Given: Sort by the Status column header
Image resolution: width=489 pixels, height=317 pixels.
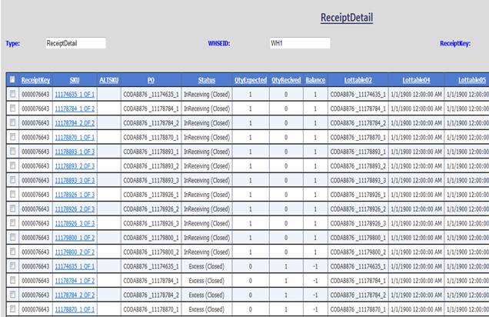Looking at the screenshot, I should click(x=207, y=81).
